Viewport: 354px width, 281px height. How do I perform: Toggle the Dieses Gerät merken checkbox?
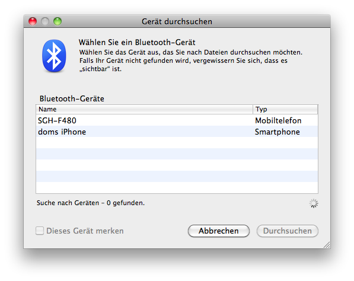[40, 231]
